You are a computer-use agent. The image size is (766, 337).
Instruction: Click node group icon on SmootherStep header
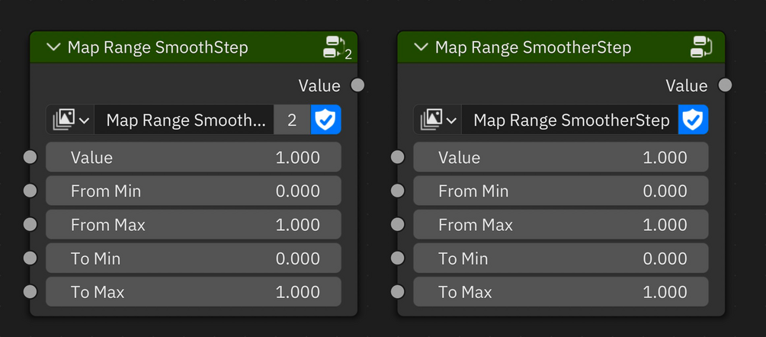(701, 47)
